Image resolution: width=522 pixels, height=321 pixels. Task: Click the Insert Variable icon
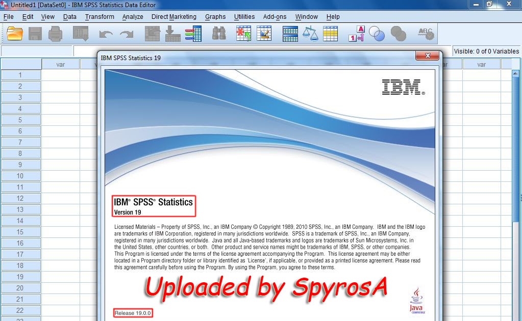point(264,33)
